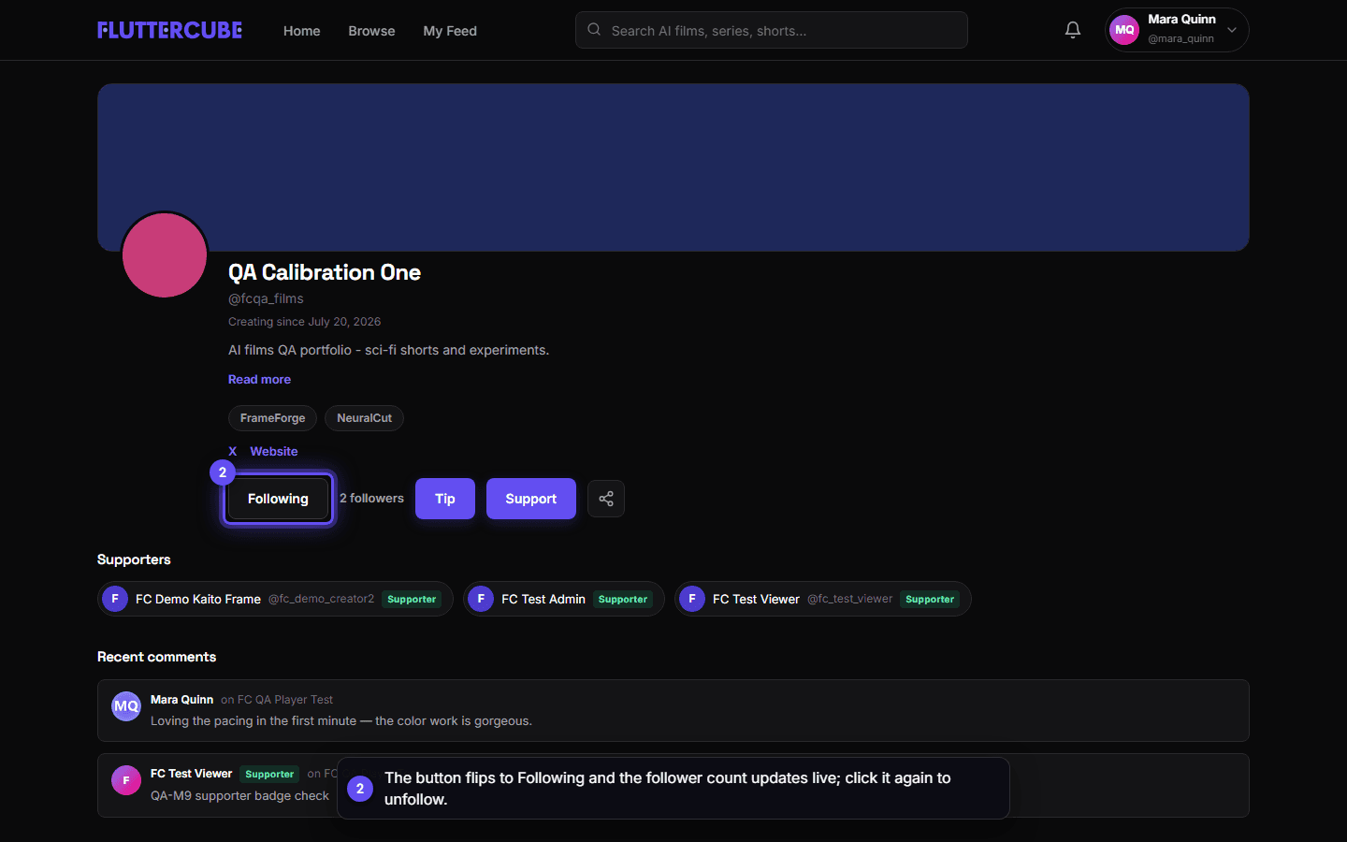The image size is (1347, 842).
Task: Open the FlutterCube logo home
Action: click(x=169, y=30)
